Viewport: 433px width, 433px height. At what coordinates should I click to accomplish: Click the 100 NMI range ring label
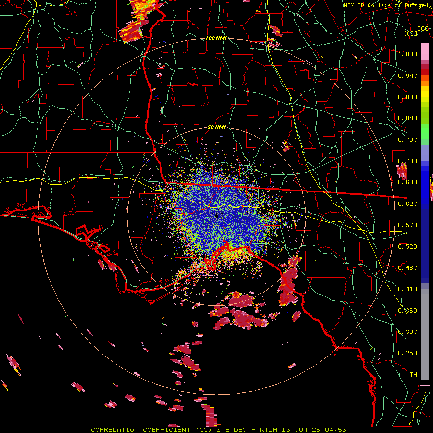click(x=216, y=38)
